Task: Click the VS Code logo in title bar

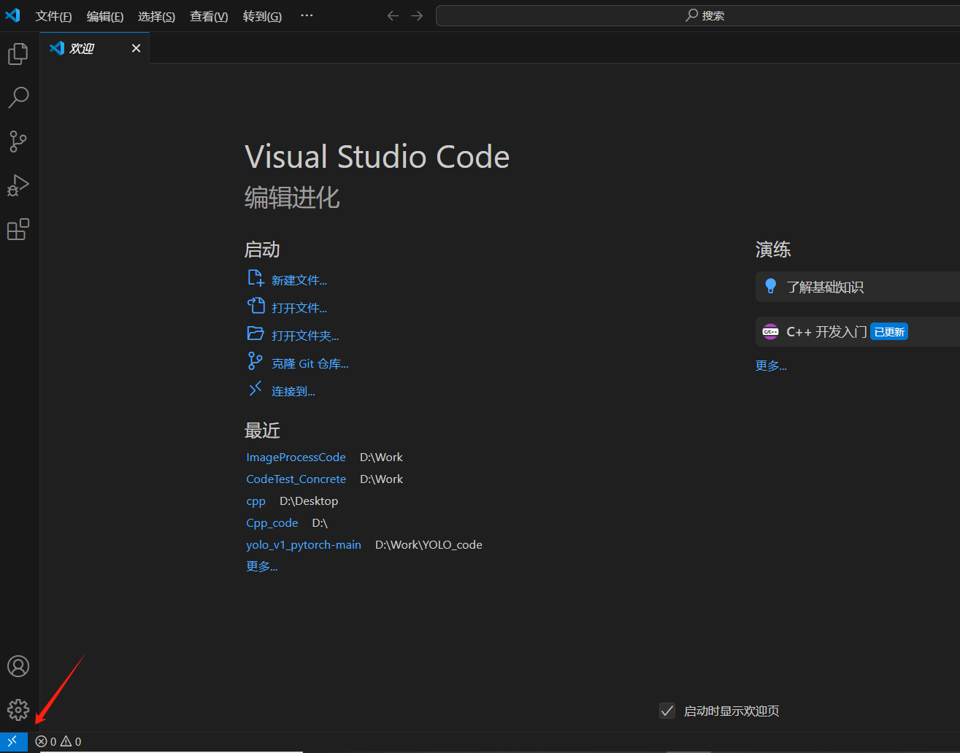Action: pos(13,15)
